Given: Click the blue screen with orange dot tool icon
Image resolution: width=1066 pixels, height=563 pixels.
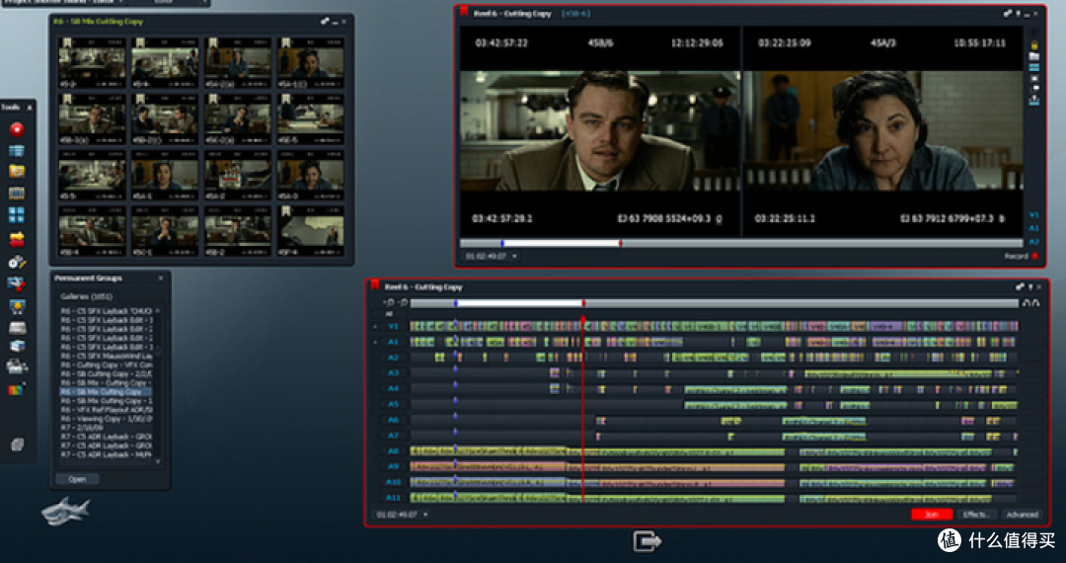Looking at the screenshot, I should tap(17, 306).
